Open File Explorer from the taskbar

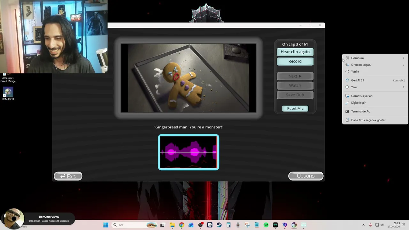click(x=172, y=225)
